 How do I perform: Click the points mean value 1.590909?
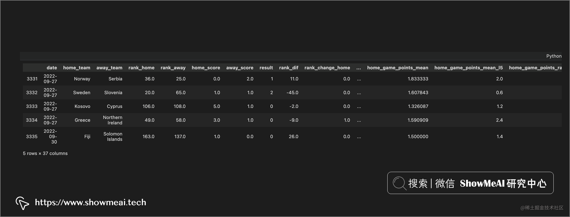coord(418,120)
